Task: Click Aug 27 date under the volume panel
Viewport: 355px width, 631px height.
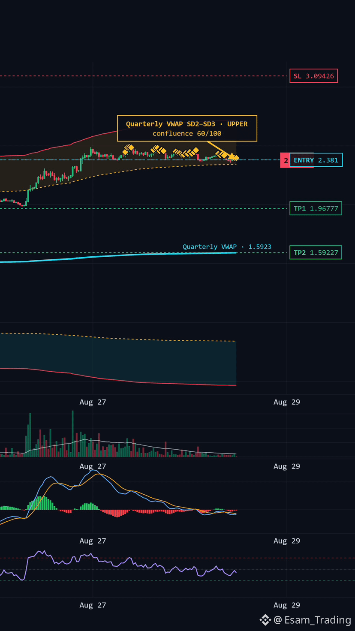Action: click(93, 466)
